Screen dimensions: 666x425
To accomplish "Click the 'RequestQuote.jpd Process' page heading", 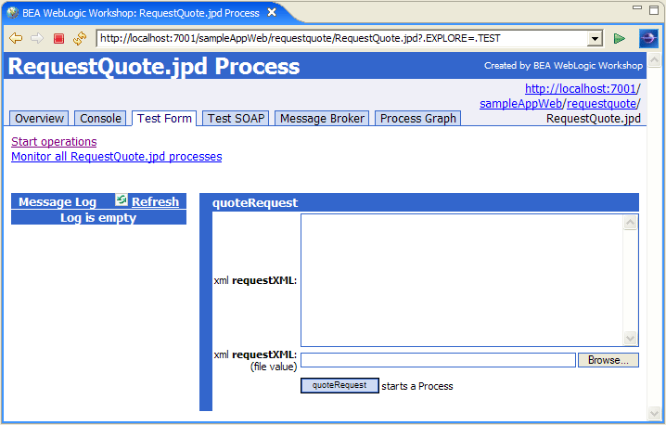I will click(x=154, y=66).
